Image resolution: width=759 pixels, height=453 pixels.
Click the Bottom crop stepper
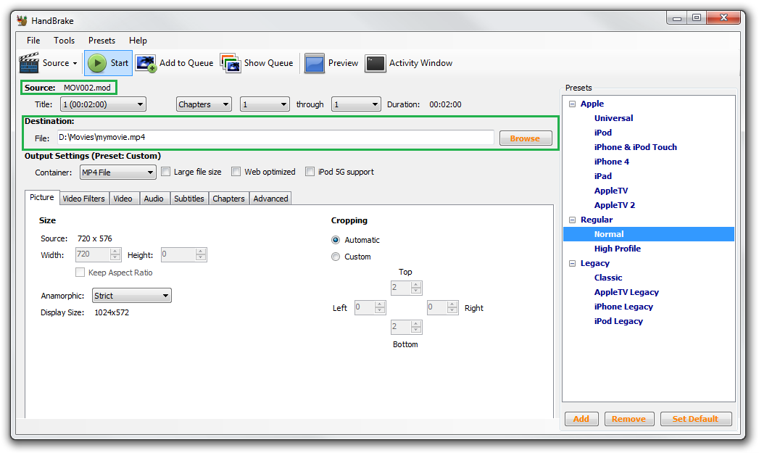(406, 327)
